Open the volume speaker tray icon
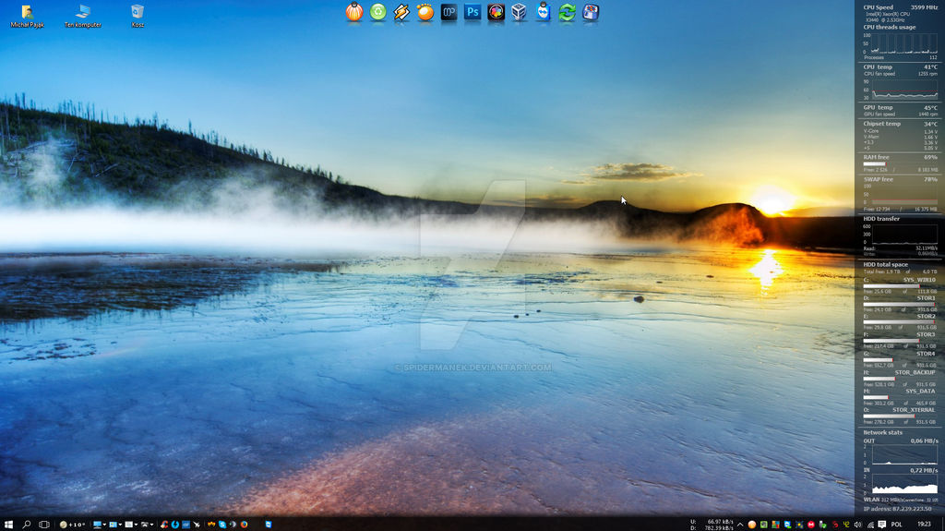Viewport: 945px width, 531px height. click(x=857, y=525)
